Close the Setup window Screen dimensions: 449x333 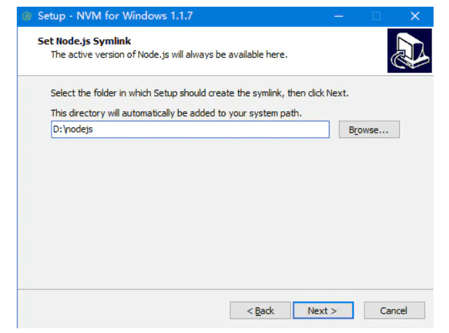(415, 16)
